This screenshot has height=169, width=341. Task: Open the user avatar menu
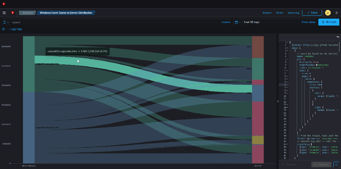point(328,13)
